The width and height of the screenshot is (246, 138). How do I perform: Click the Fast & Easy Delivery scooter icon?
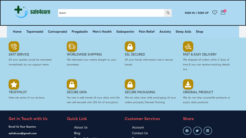point(188,46)
